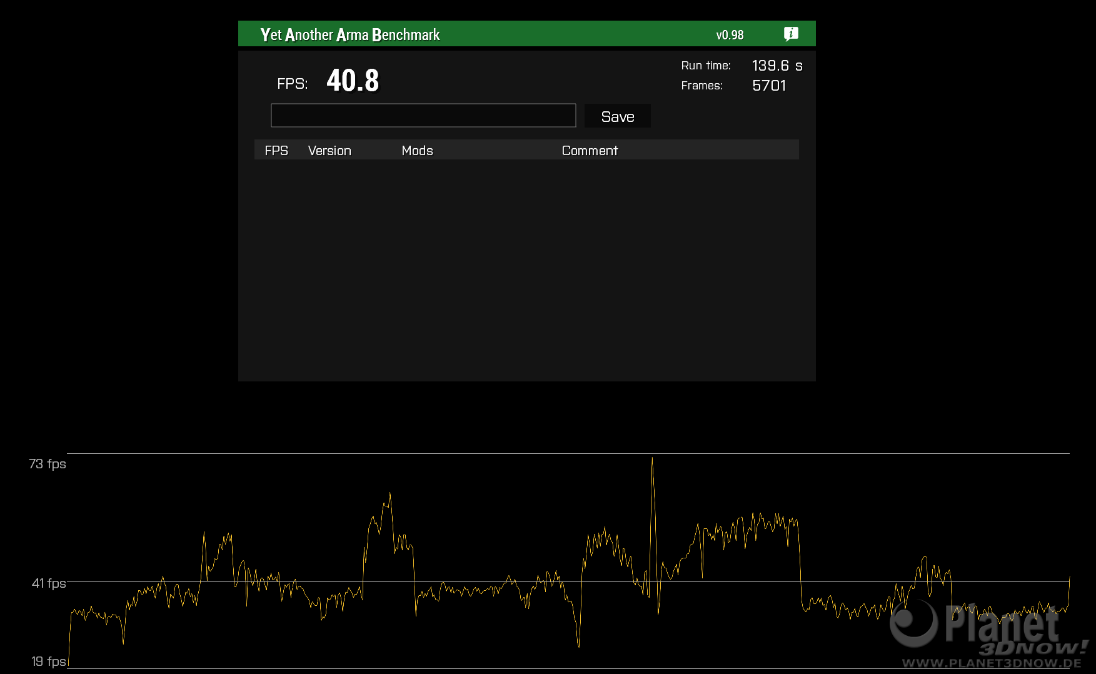Select the Version column header
This screenshot has height=674, width=1096.
coord(329,151)
